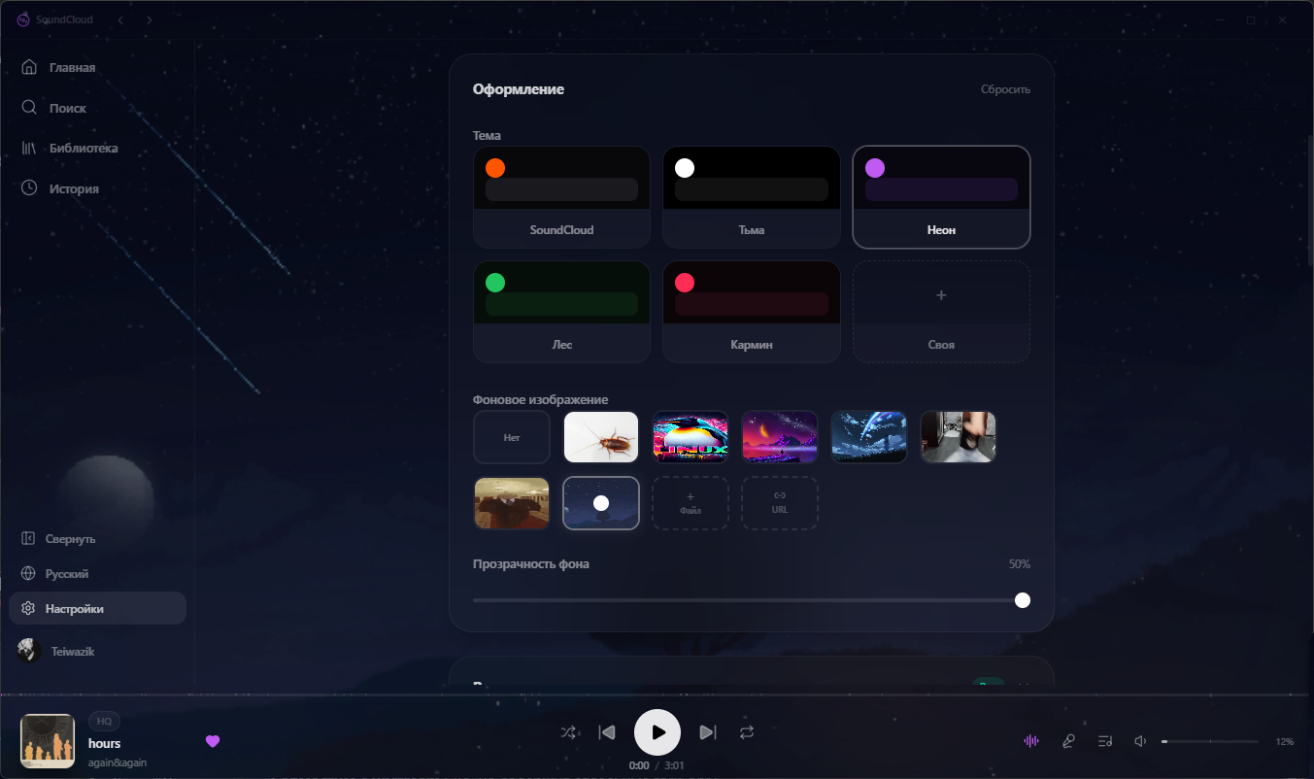Toggle the purple waveform visualizer icon
This screenshot has width=1314, height=779.
pos(1031,741)
